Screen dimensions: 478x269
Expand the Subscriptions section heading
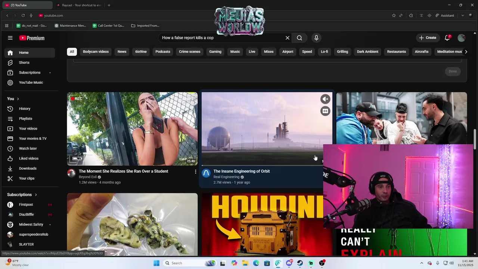pyautogui.click(x=22, y=195)
